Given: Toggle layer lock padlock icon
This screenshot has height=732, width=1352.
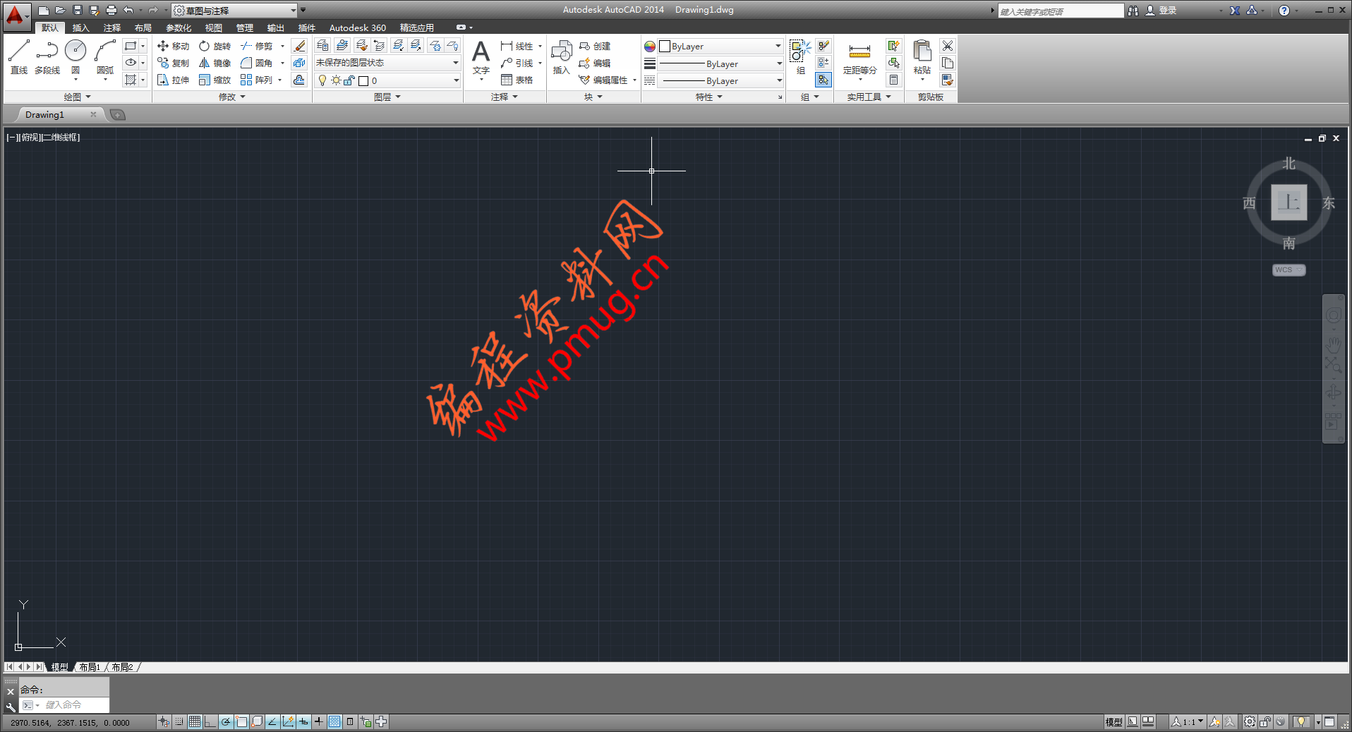Looking at the screenshot, I should point(349,80).
